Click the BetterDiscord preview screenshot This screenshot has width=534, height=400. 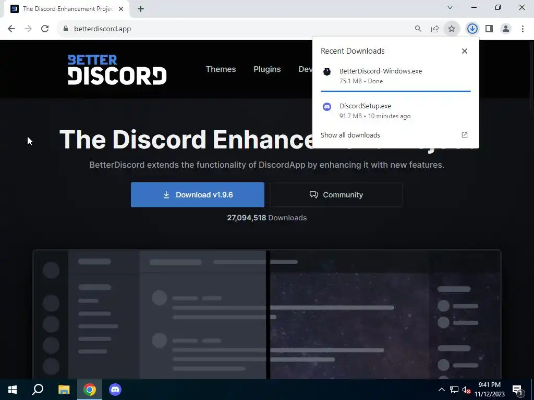click(266, 314)
